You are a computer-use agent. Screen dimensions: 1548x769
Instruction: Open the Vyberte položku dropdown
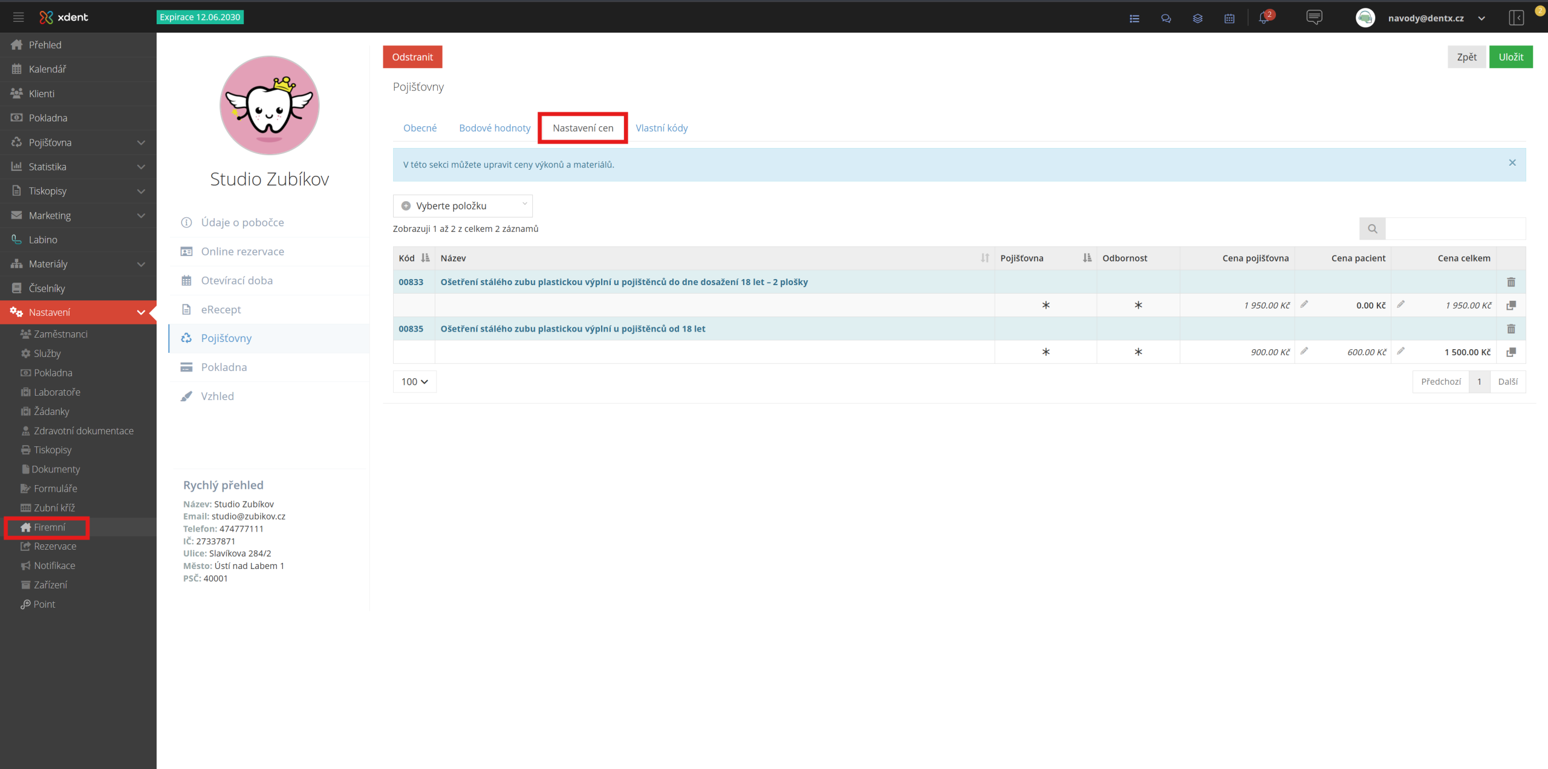pyautogui.click(x=463, y=206)
